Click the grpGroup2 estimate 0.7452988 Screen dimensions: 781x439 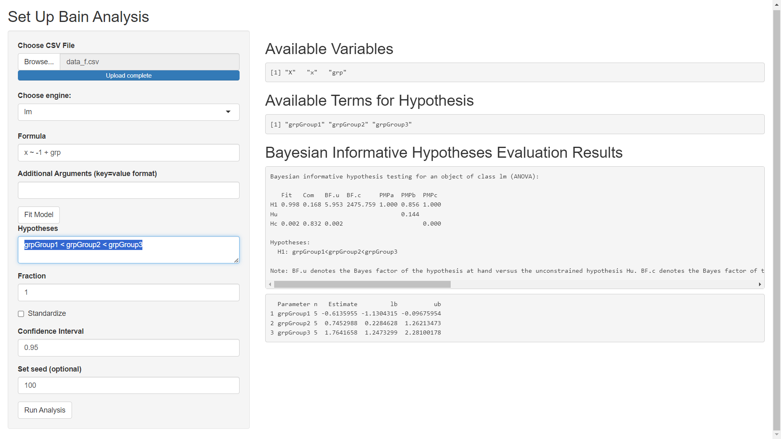pyautogui.click(x=341, y=323)
